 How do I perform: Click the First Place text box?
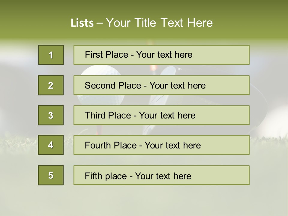[x=161, y=55]
